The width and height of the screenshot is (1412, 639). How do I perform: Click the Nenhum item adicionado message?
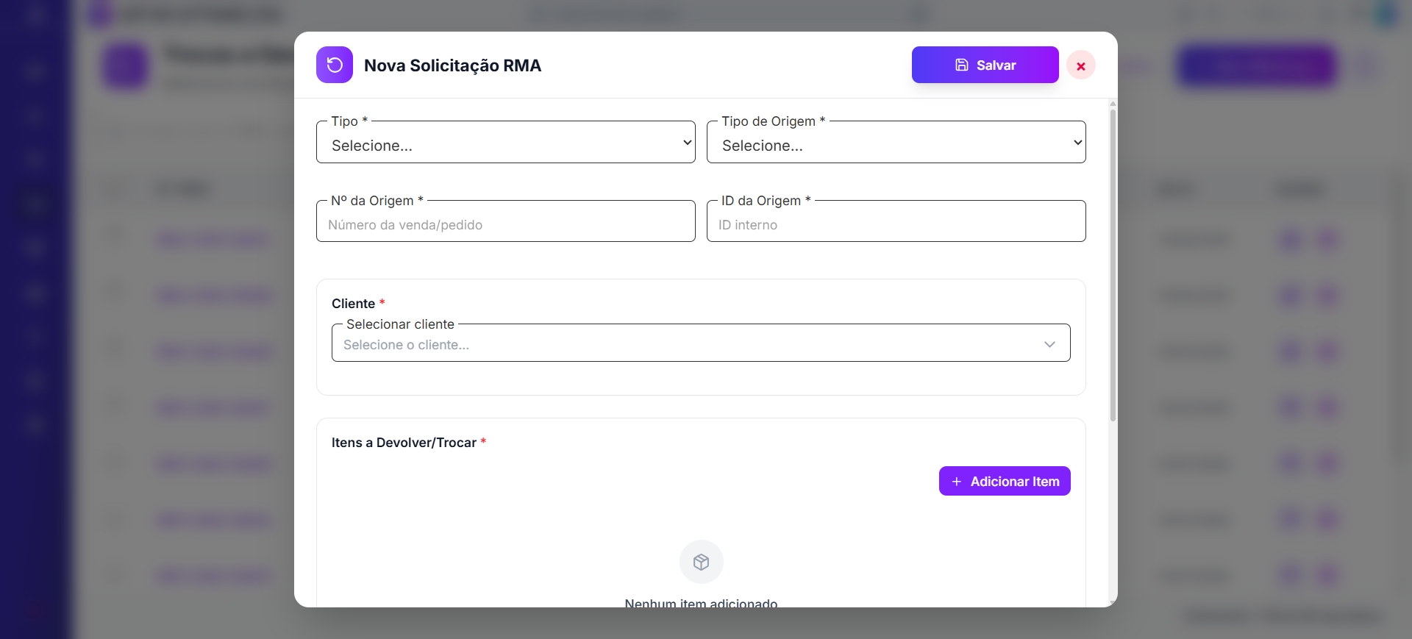pos(701,603)
